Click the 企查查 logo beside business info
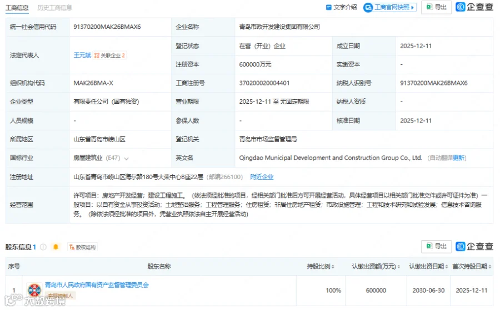 coord(474,7)
